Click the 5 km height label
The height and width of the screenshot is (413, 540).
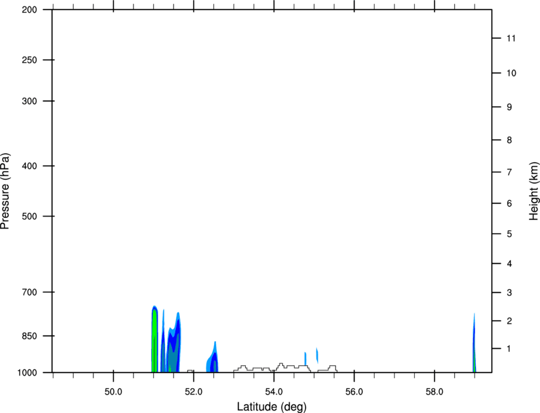510,234
